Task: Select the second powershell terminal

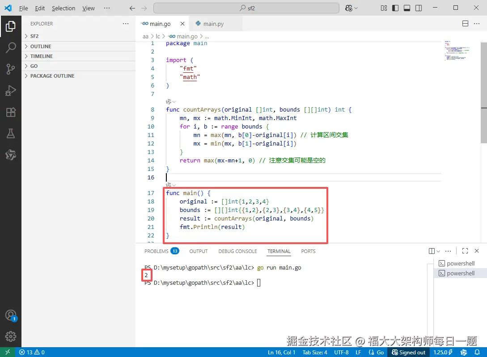Action: click(460, 273)
